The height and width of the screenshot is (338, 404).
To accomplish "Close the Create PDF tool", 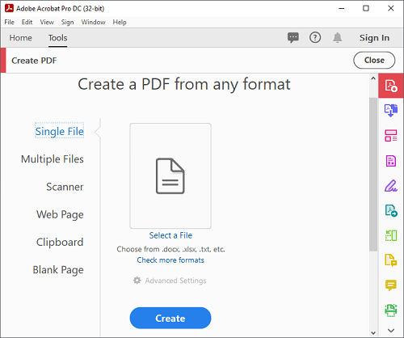I will click(374, 60).
